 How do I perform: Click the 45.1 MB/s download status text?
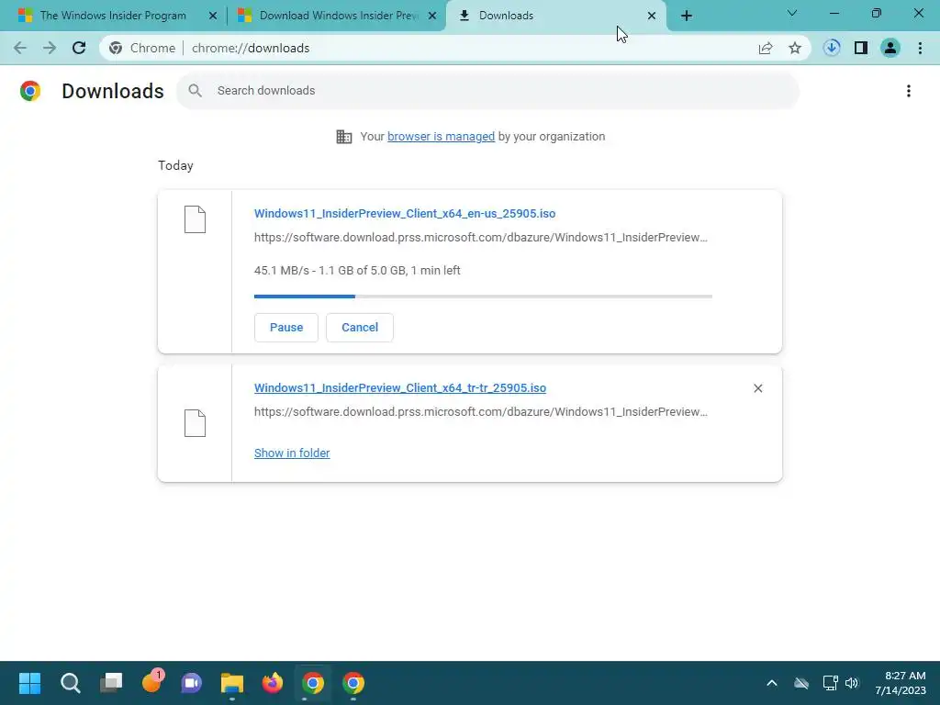tap(357, 271)
